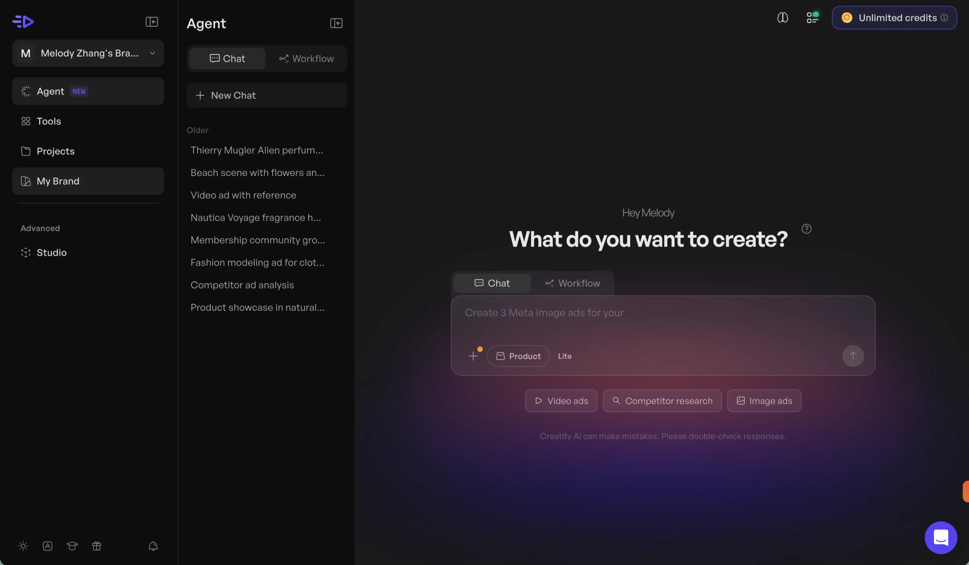Expand Melody Zhang's Brand workspace dropdown
This screenshot has height=565, width=969.
coord(88,53)
